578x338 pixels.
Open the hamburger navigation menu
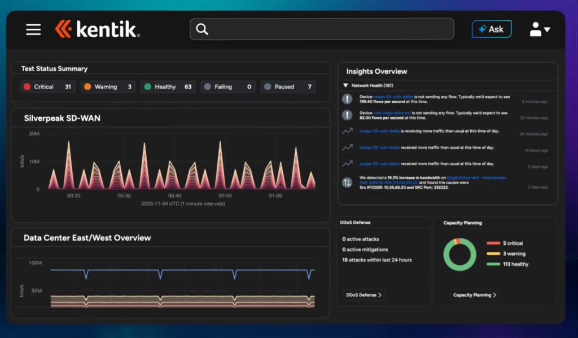33,29
